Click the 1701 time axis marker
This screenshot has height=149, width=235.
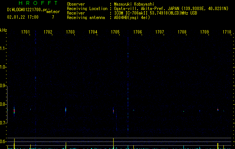(x=25, y=32)
